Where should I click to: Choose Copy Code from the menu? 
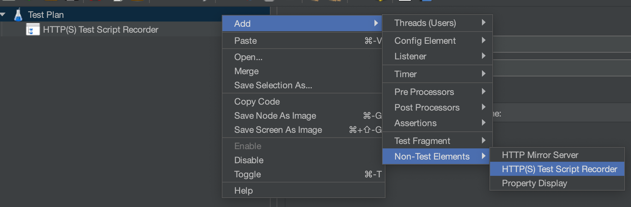tap(257, 102)
